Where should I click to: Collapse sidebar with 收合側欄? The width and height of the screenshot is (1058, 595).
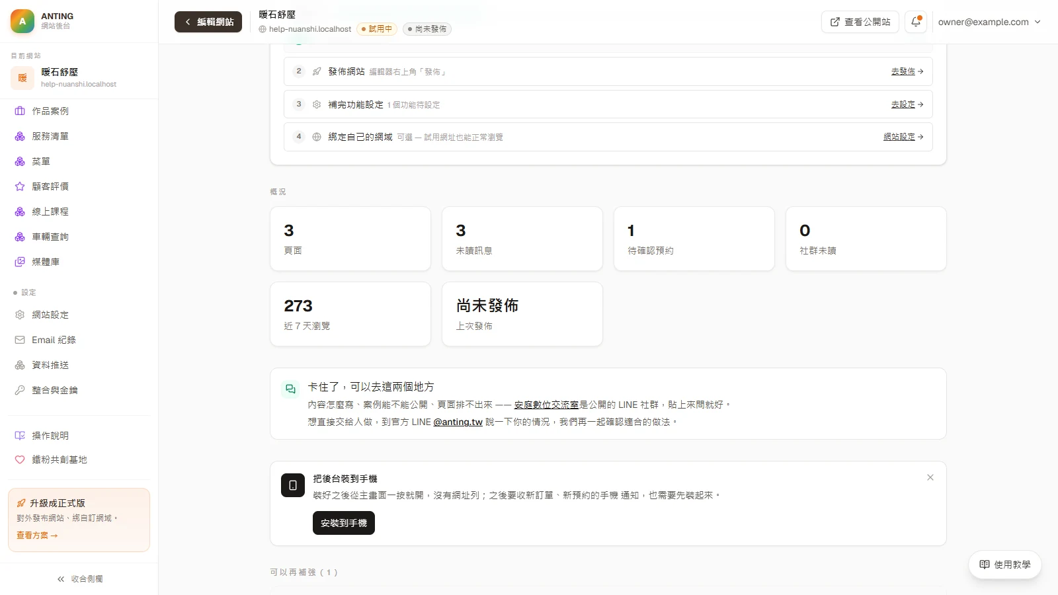point(79,579)
